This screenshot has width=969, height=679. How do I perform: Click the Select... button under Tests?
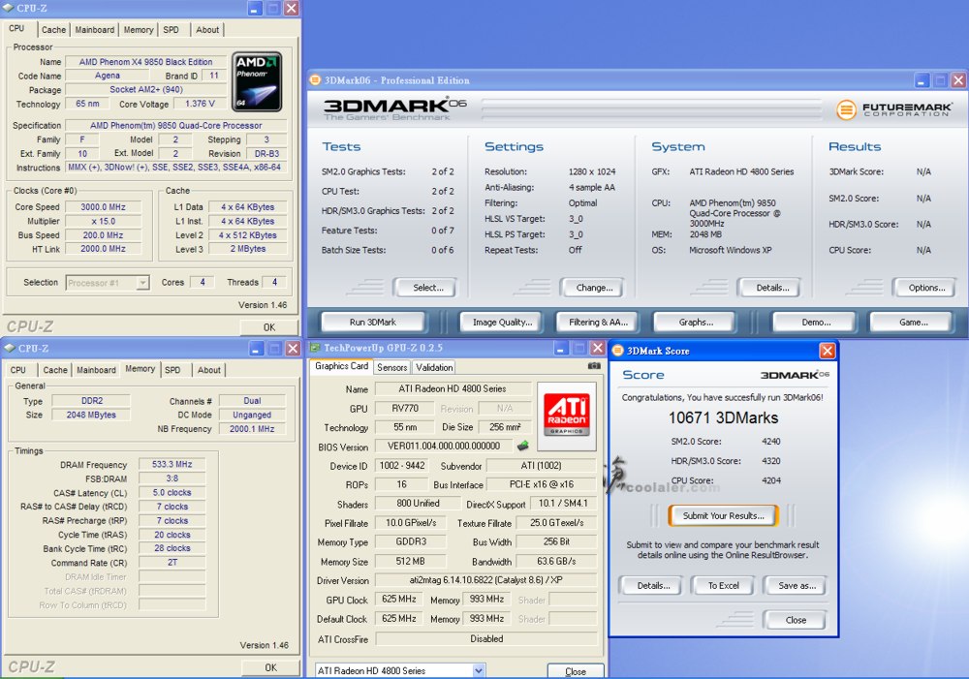click(x=427, y=288)
